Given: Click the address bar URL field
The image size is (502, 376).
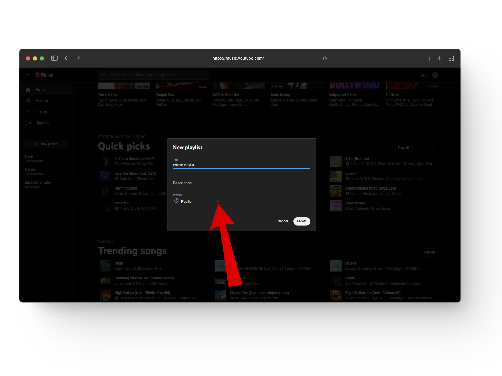Looking at the screenshot, I should tap(238, 58).
